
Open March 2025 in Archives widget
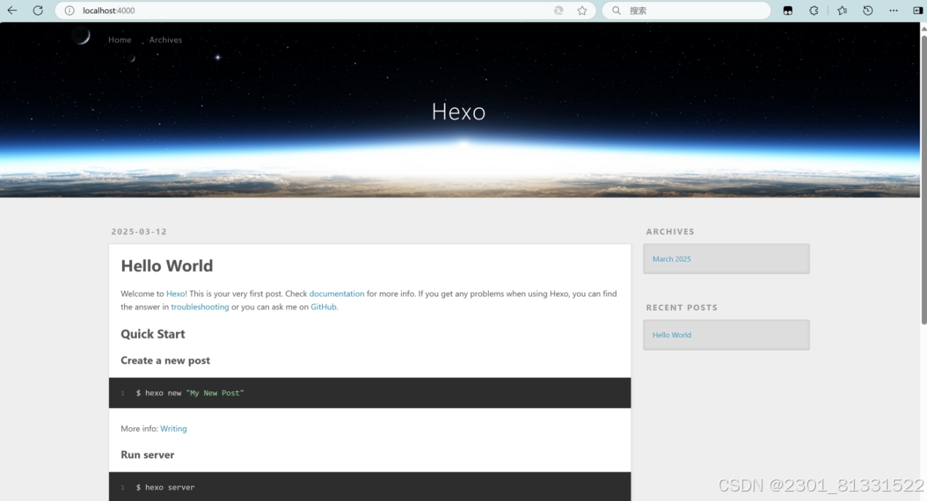(671, 259)
